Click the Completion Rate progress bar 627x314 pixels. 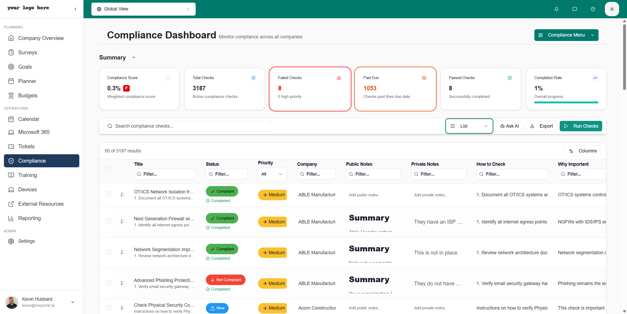pyautogui.click(x=566, y=102)
